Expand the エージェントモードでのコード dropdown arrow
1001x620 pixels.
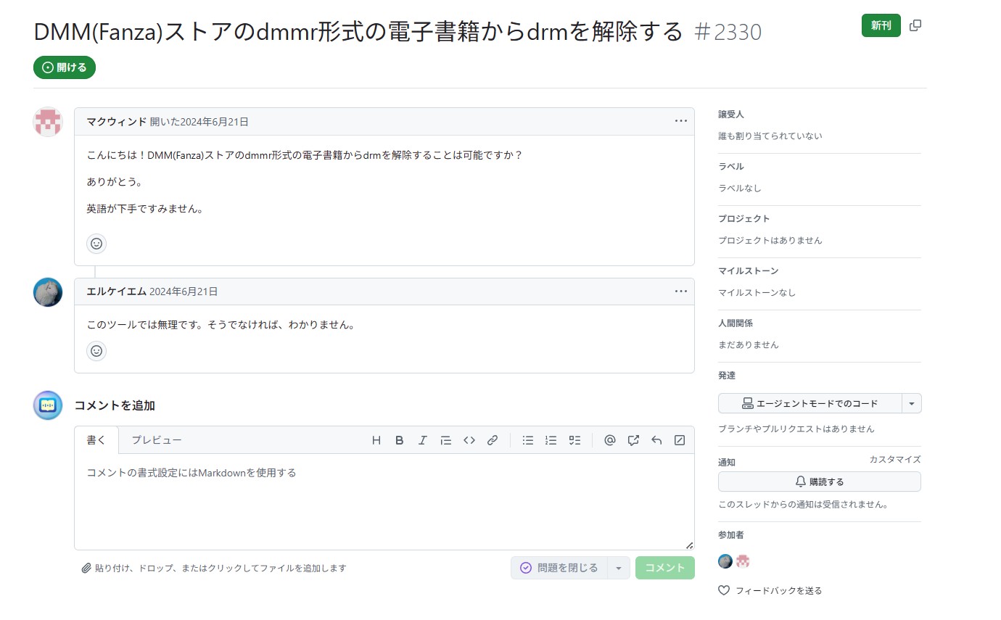912,403
